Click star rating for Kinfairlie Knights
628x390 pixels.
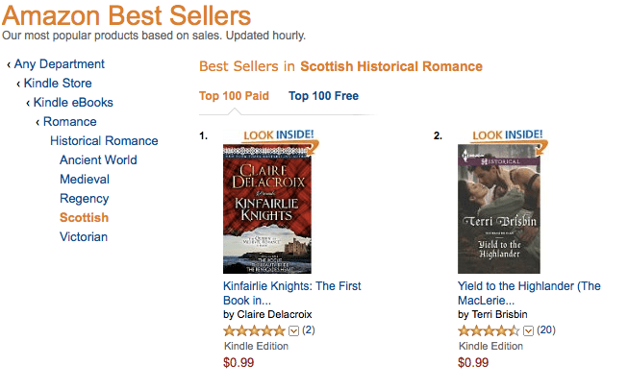(254, 330)
